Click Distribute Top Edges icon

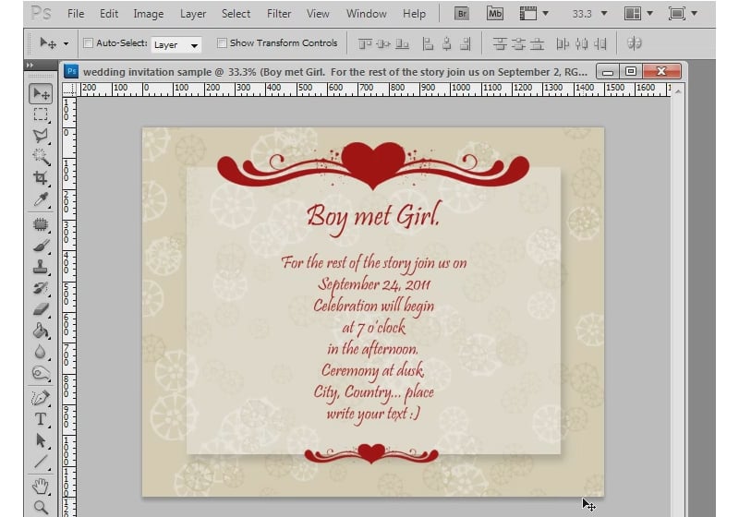click(500, 43)
